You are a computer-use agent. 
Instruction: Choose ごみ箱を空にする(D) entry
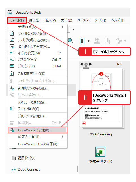tap(37, 74)
